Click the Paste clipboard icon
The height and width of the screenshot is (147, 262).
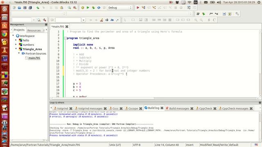[62, 8]
